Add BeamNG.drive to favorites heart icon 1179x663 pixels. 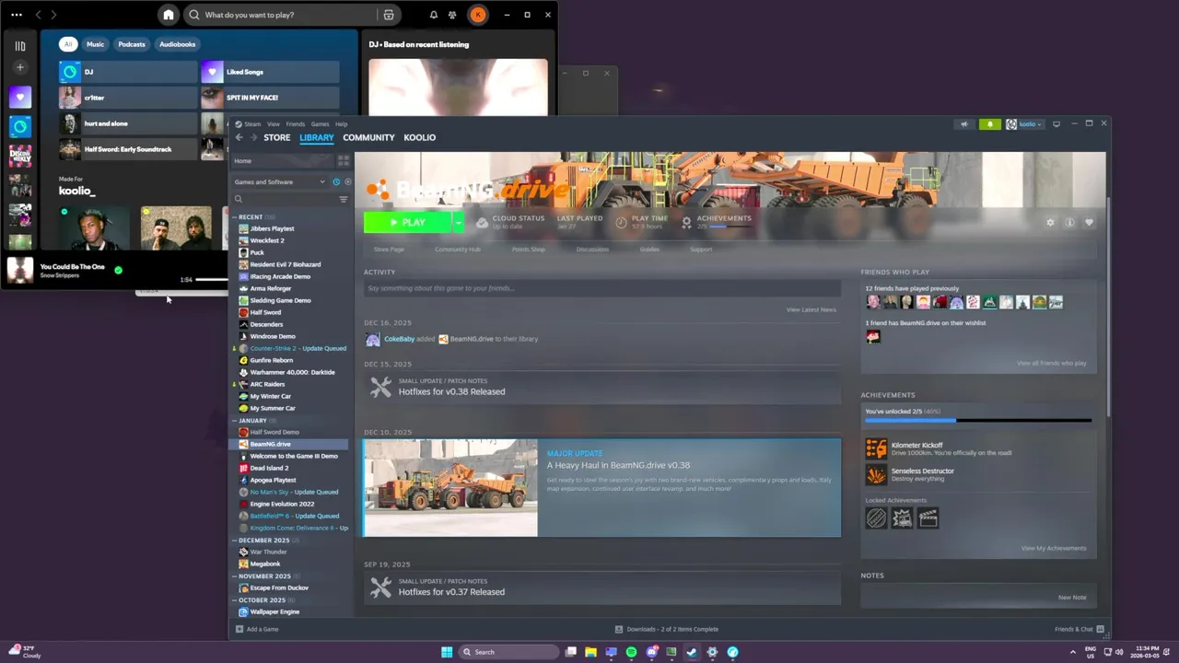[x=1089, y=223]
